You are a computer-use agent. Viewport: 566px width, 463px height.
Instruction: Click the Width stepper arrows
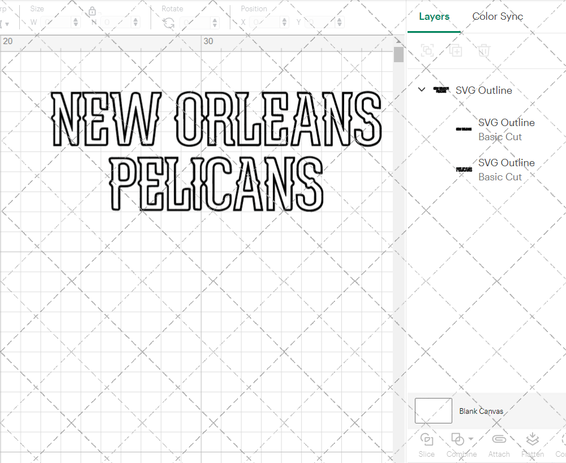click(x=76, y=23)
